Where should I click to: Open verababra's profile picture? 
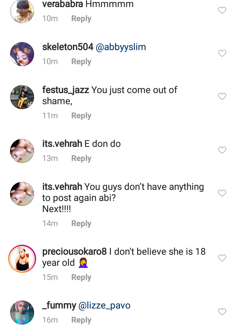pos(22,11)
